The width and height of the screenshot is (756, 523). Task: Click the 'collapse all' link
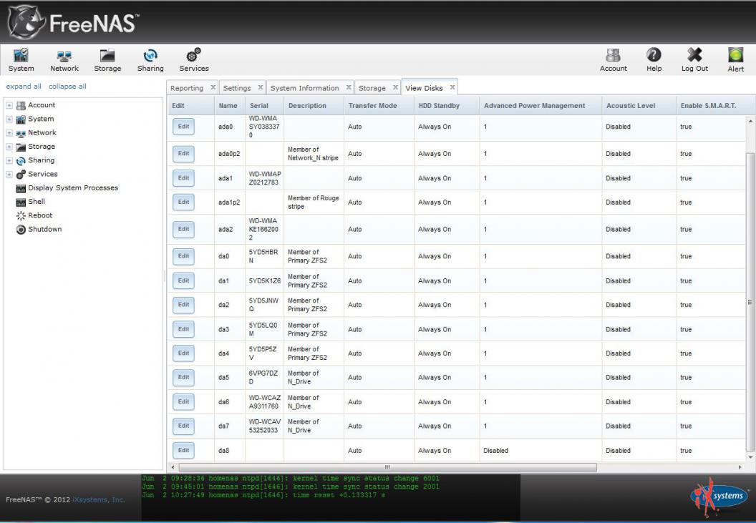click(67, 87)
